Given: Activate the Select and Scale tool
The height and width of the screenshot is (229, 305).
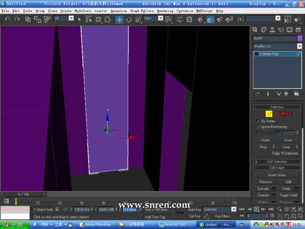Looking at the screenshot, I should (x=138, y=19).
